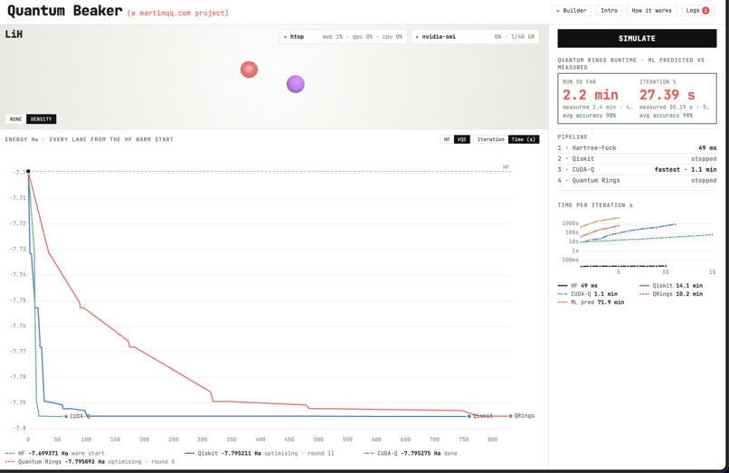Switch energy chart to VQE
The width and height of the screenshot is (729, 473).
click(x=461, y=139)
